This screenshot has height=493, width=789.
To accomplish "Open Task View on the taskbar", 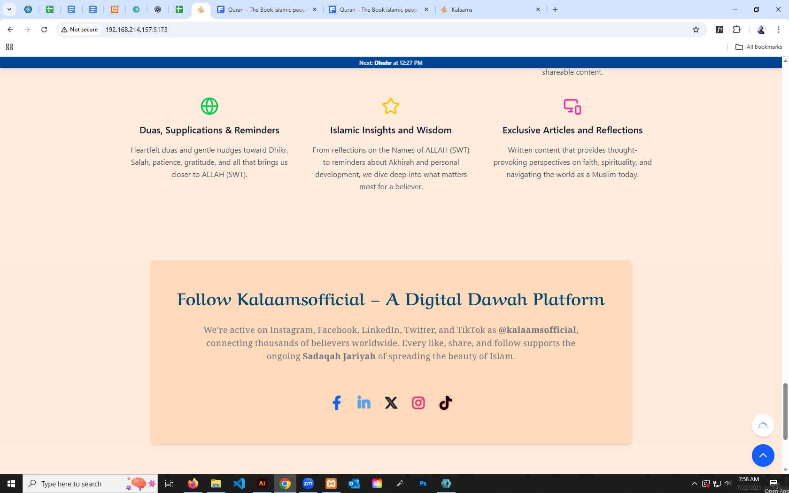I will tap(169, 484).
